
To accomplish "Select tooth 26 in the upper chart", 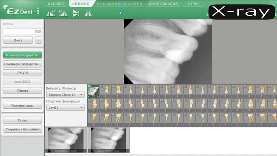I will pyautogui.click(x=249, y=91).
